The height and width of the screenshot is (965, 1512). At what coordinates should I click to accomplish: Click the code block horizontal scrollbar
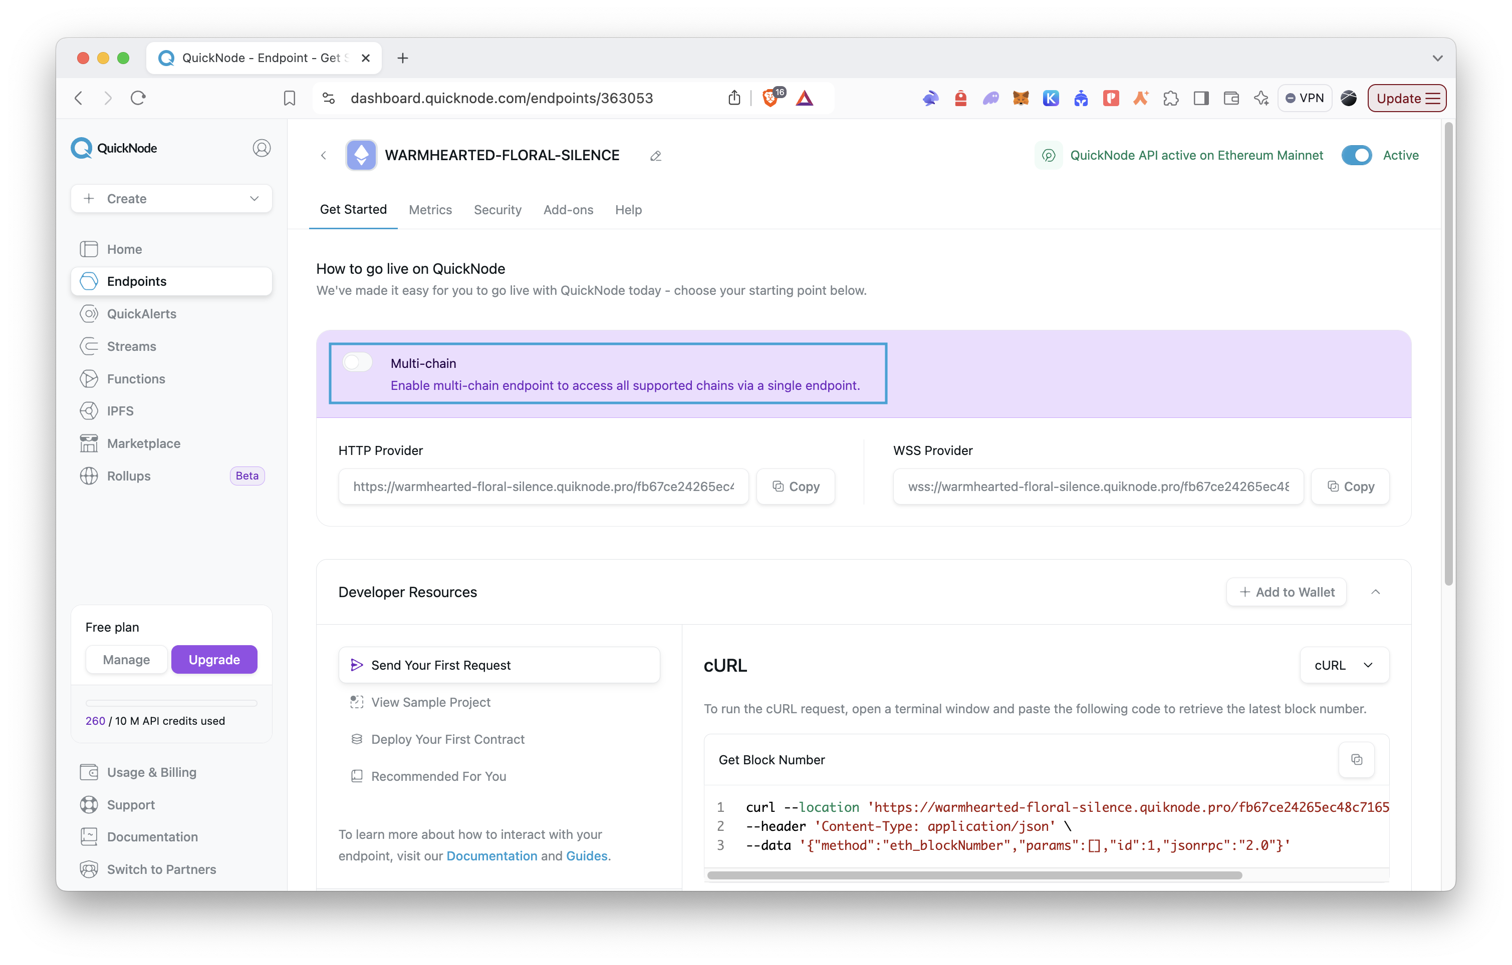[974, 875]
